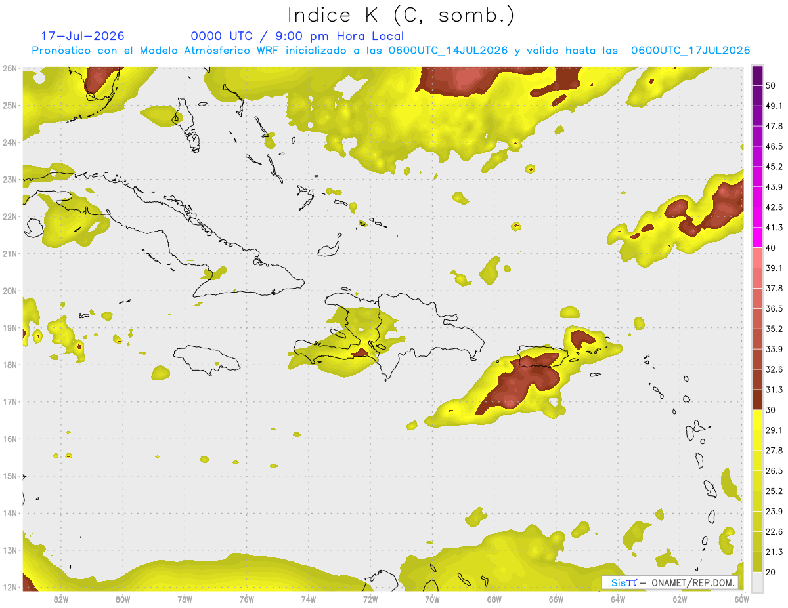788x608 pixels.
Task: Click the 35.2 color scale value
Action: (774, 329)
